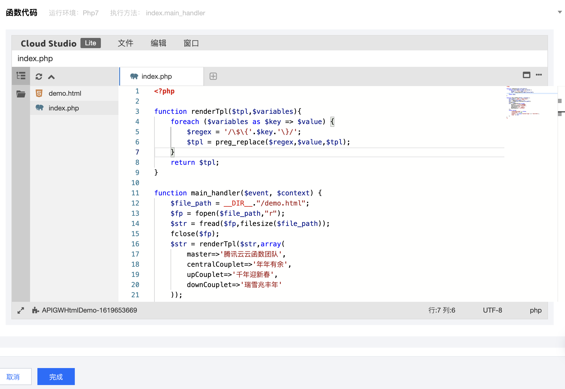Click the APIGWHtmlDemo plugin puzzle icon
The width and height of the screenshot is (565, 389).
[35, 310]
